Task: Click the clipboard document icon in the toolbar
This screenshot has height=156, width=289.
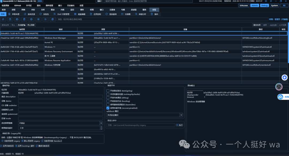Action: pyautogui.click(x=24, y=19)
